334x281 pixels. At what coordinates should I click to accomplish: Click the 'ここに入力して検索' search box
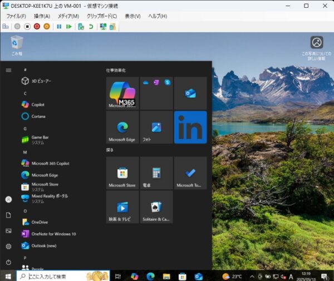pyautogui.click(x=63, y=277)
